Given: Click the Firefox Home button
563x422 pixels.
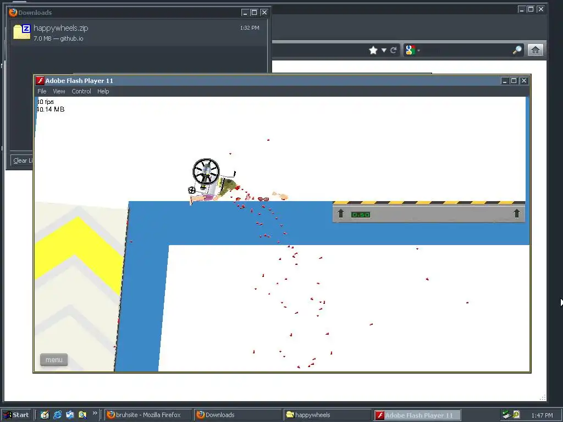Looking at the screenshot, I should (x=535, y=50).
